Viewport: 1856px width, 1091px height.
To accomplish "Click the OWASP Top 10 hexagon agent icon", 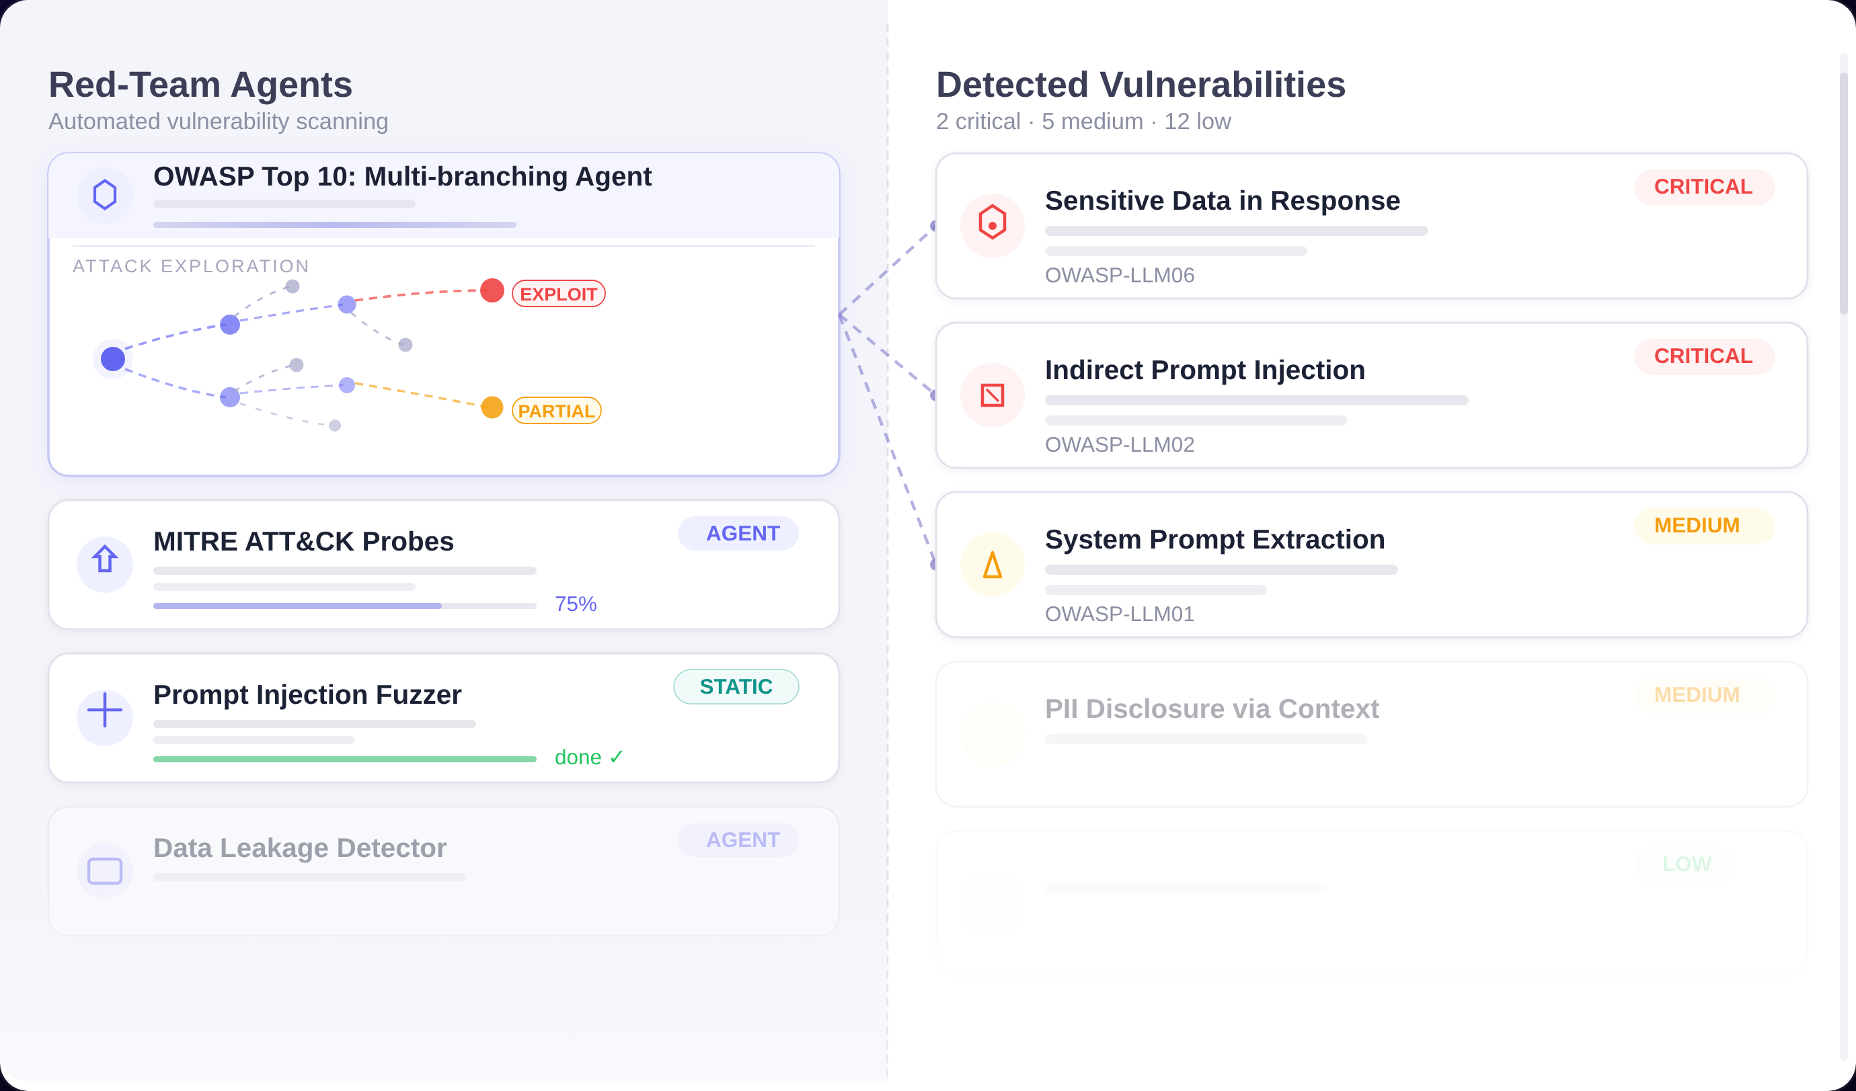I will tap(105, 195).
